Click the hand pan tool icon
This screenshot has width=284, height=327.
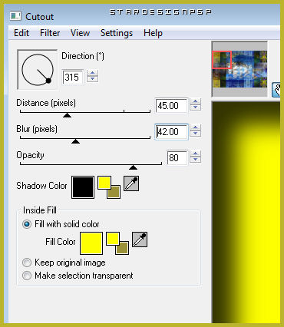tap(276, 90)
